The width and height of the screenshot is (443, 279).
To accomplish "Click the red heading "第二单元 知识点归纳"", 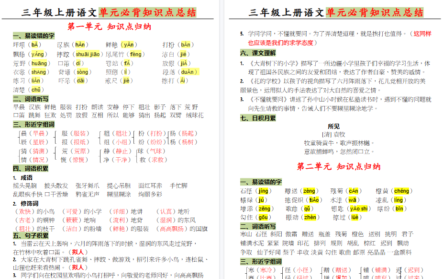I will [338, 166].
